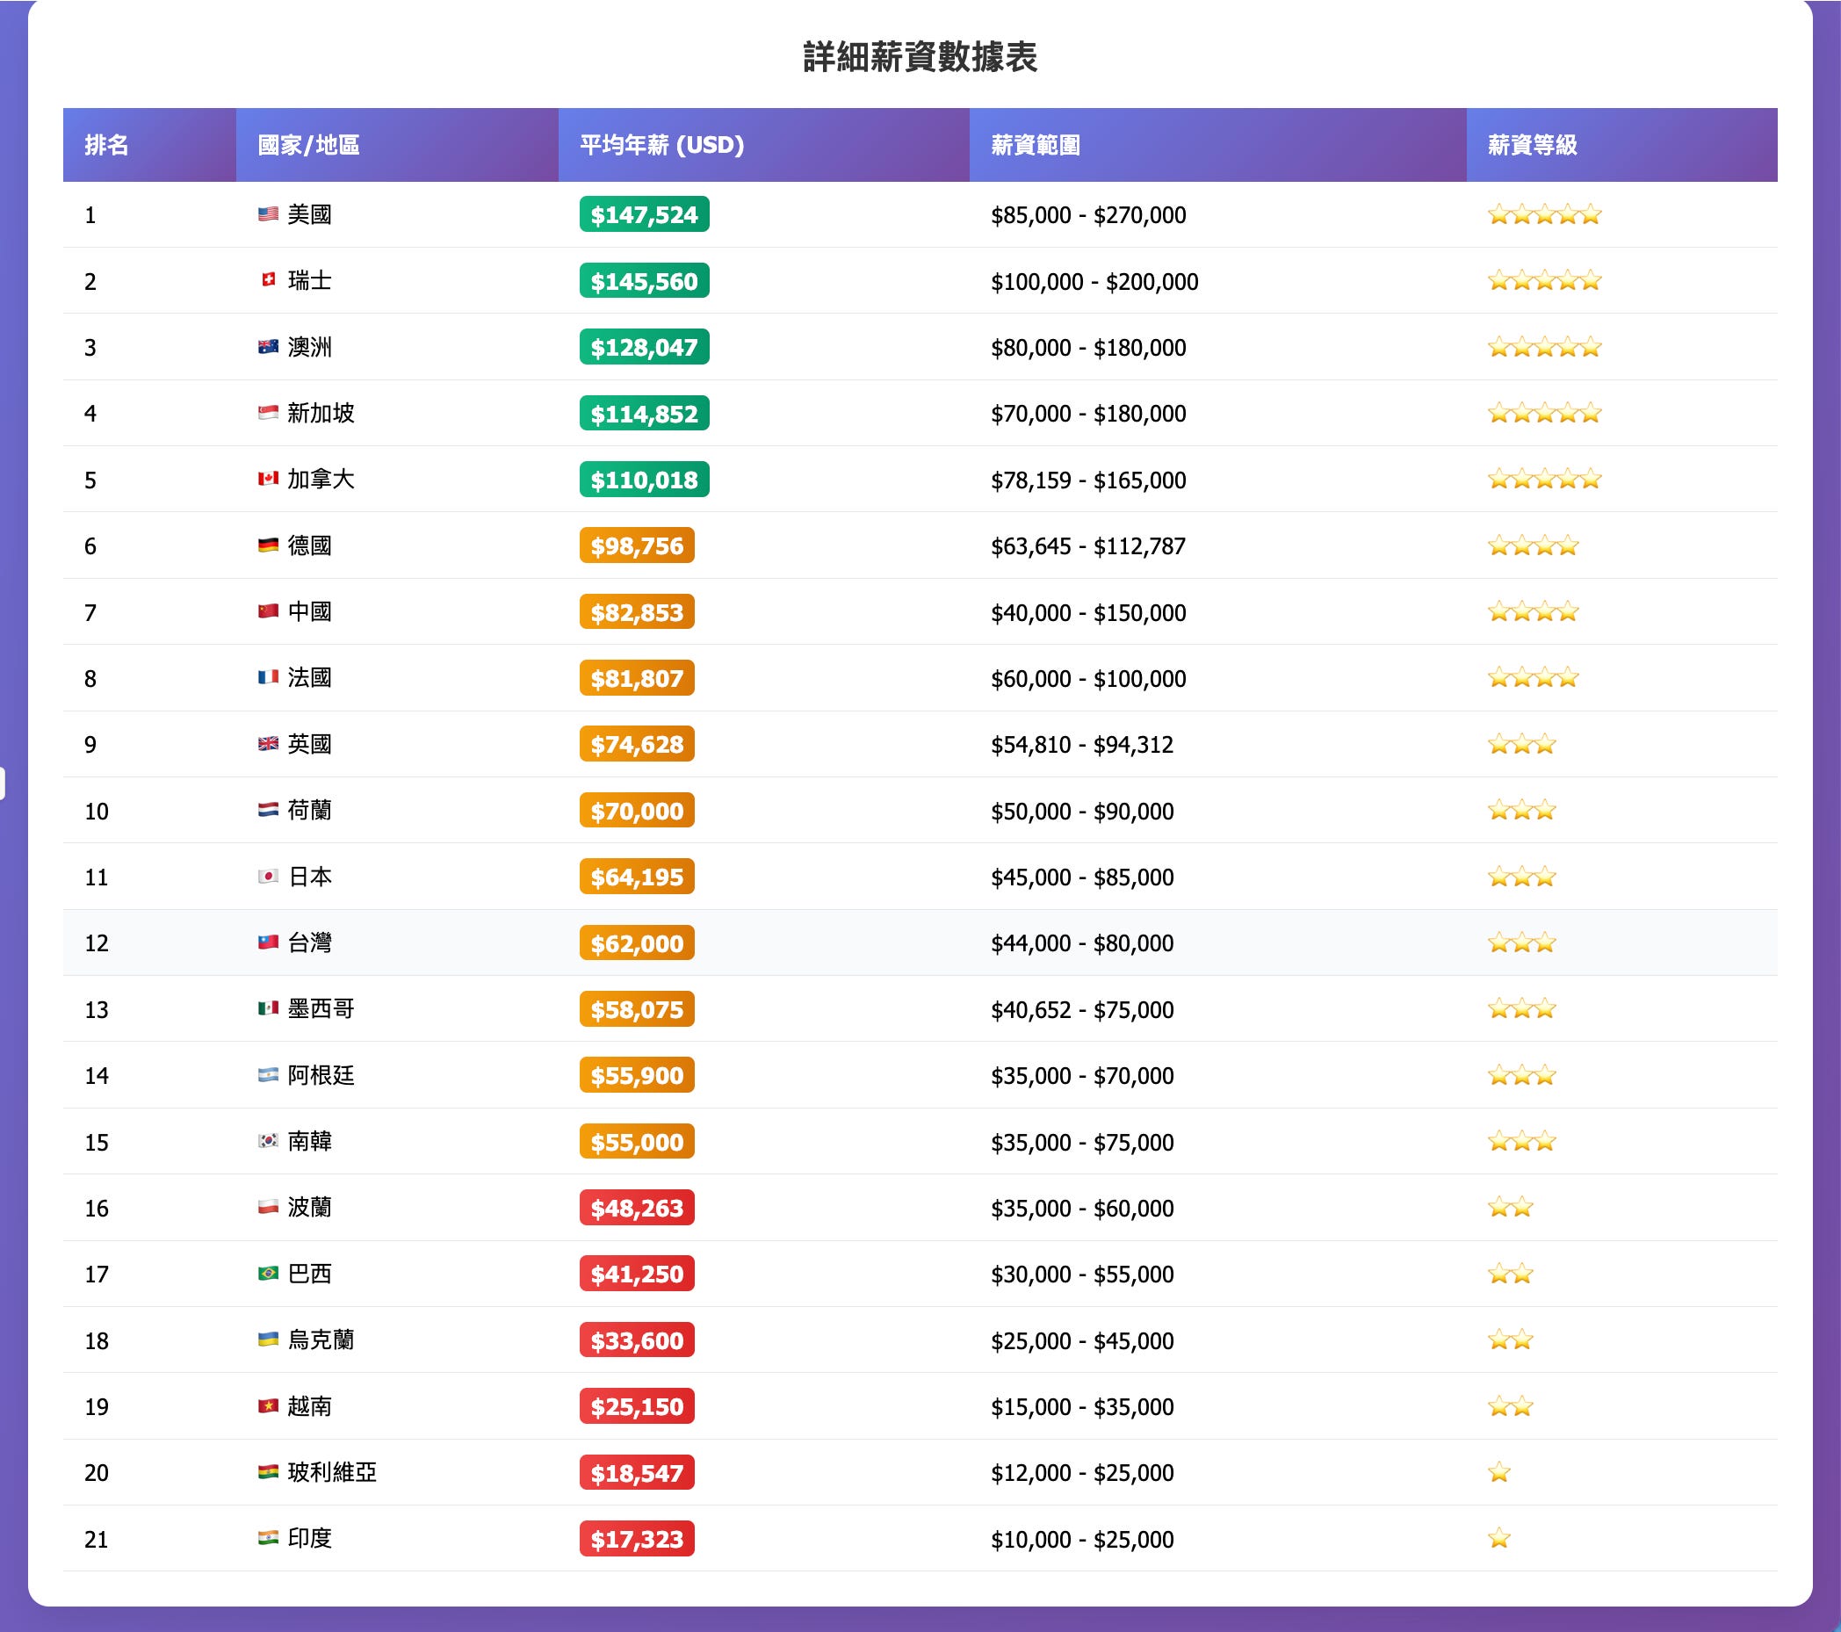The height and width of the screenshot is (1632, 1841).
Task: Click the Taiwan flag icon
Action: point(268,942)
